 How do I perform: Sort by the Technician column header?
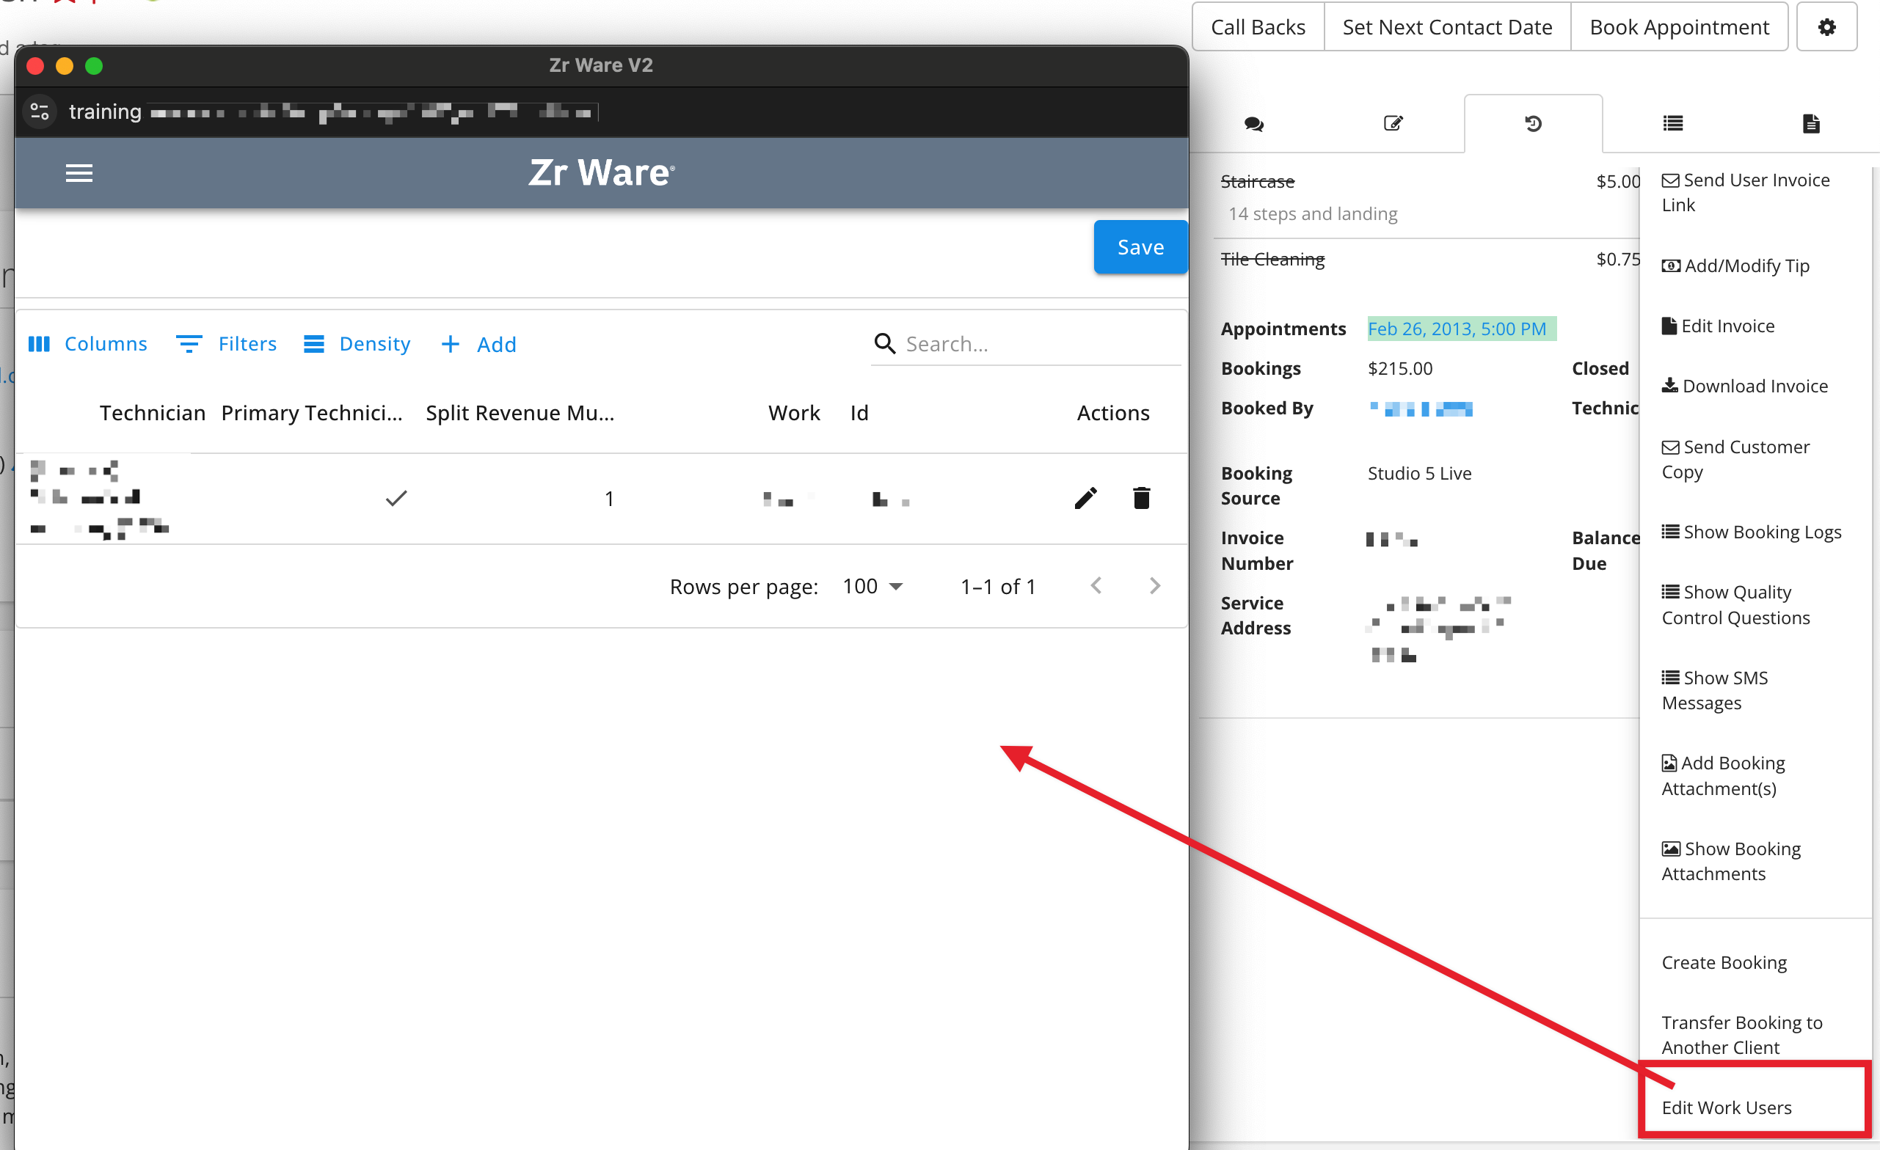click(x=153, y=413)
